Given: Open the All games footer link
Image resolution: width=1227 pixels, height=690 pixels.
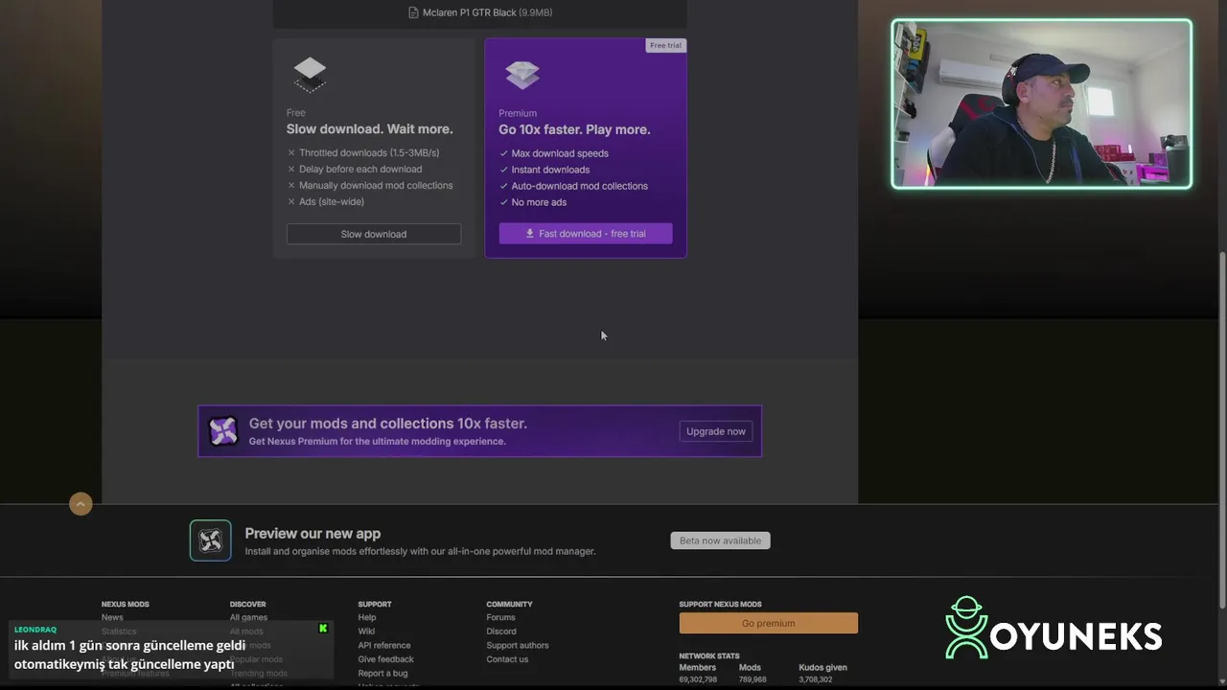Looking at the screenshot, I should point(248,617).
